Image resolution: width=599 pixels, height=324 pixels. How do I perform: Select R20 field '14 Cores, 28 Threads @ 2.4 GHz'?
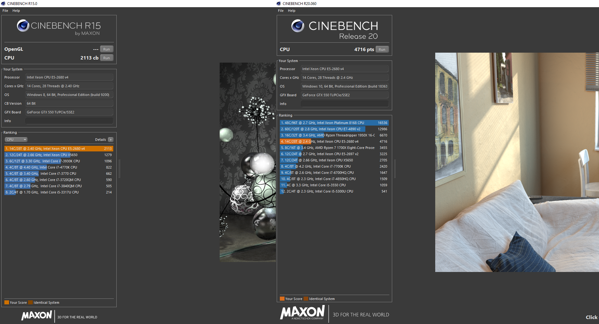coord(345,78)
